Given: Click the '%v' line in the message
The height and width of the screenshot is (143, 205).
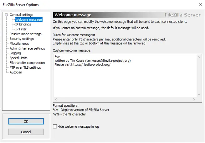Looking at the screenshot, I should 57,57.
